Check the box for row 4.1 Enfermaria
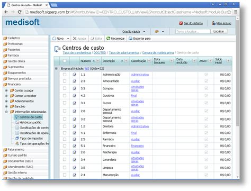251x191 pixels. 65,133
